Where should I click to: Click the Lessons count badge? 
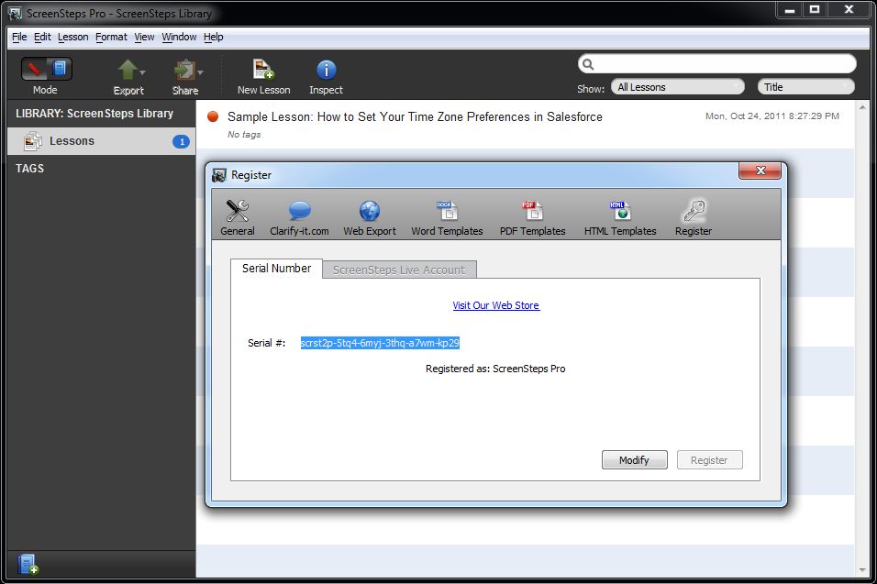[x=182, y=142]
